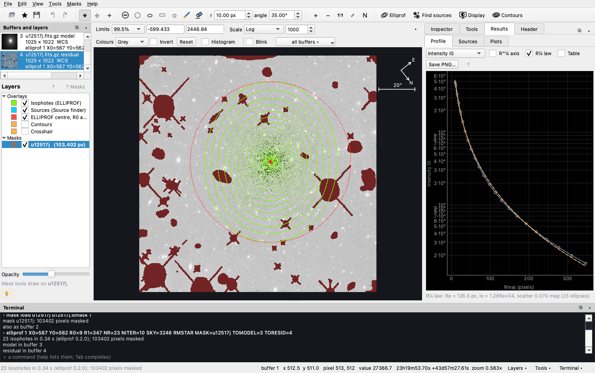Click the open file folder icon
This screenshot has width=595, height=373.
click(x=12, y=15)
